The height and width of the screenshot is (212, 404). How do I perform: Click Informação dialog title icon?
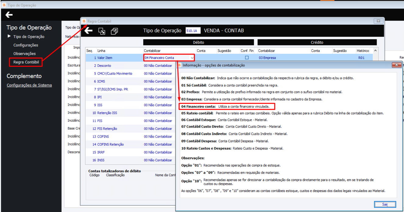click(x=179, y=65)
